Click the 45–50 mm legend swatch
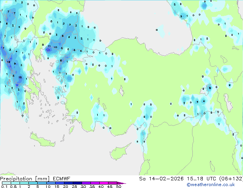 tap(113, 183)
